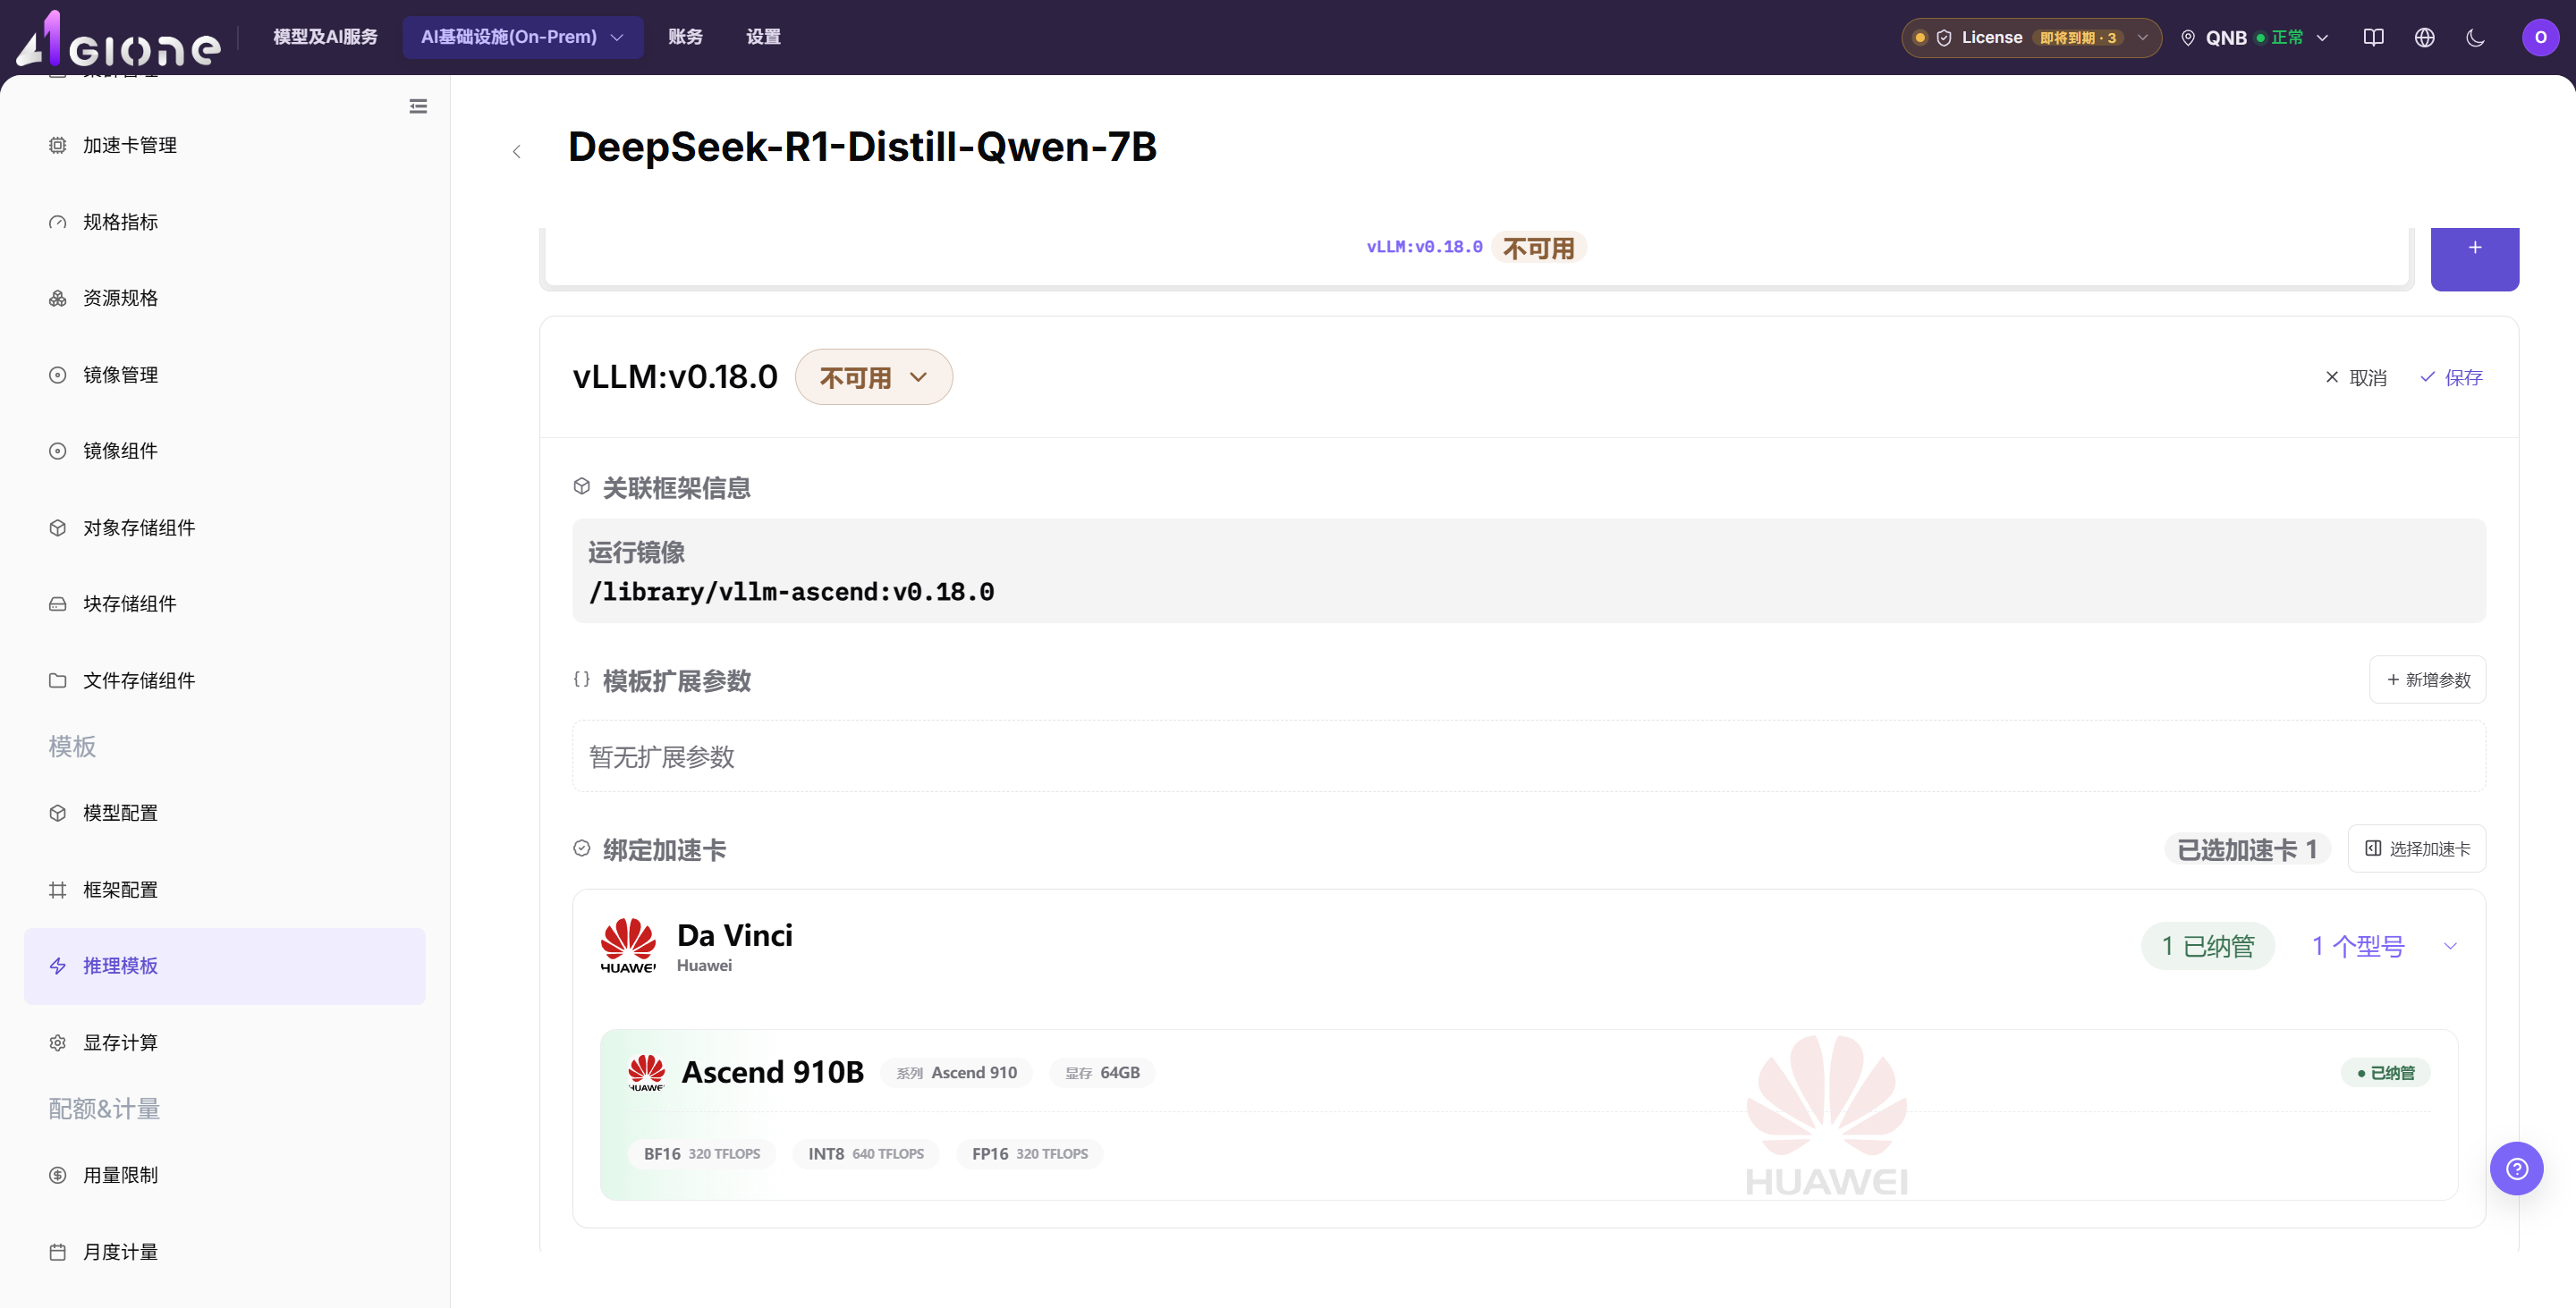The image size is (2576, 1308).
Task: Open the user avatar menu
Action: (2540, 37)
